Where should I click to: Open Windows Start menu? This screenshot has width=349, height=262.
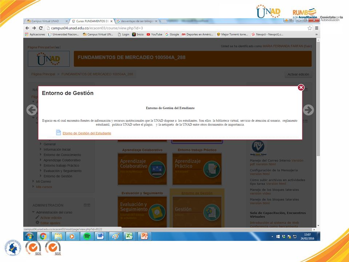[29, 237]
